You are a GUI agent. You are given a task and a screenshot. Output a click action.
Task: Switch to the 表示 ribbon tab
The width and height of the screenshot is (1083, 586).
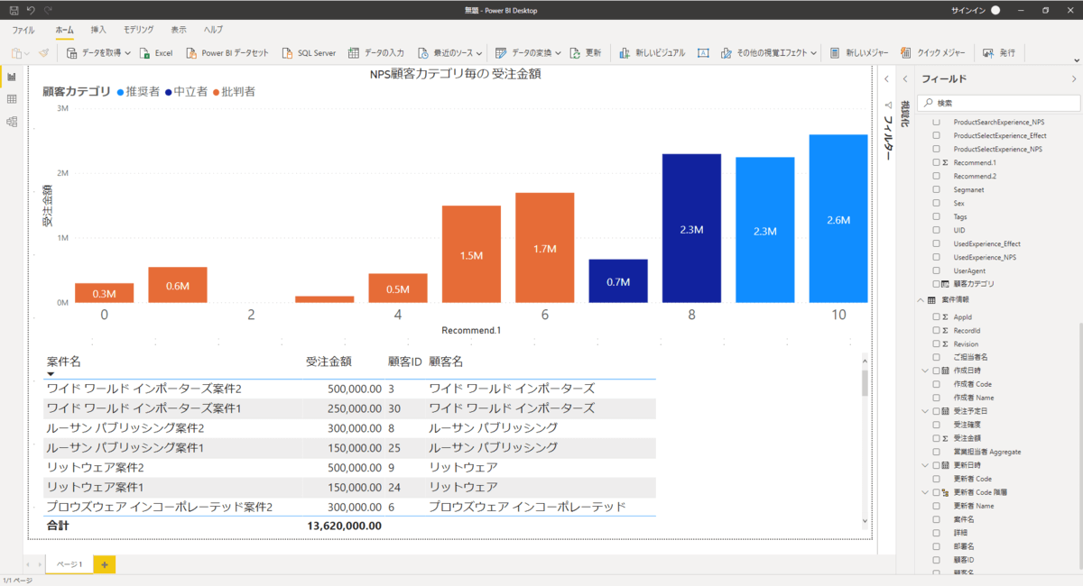click(179, 30)
